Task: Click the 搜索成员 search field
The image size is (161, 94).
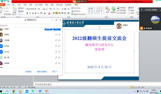Action: coord(30,26)
